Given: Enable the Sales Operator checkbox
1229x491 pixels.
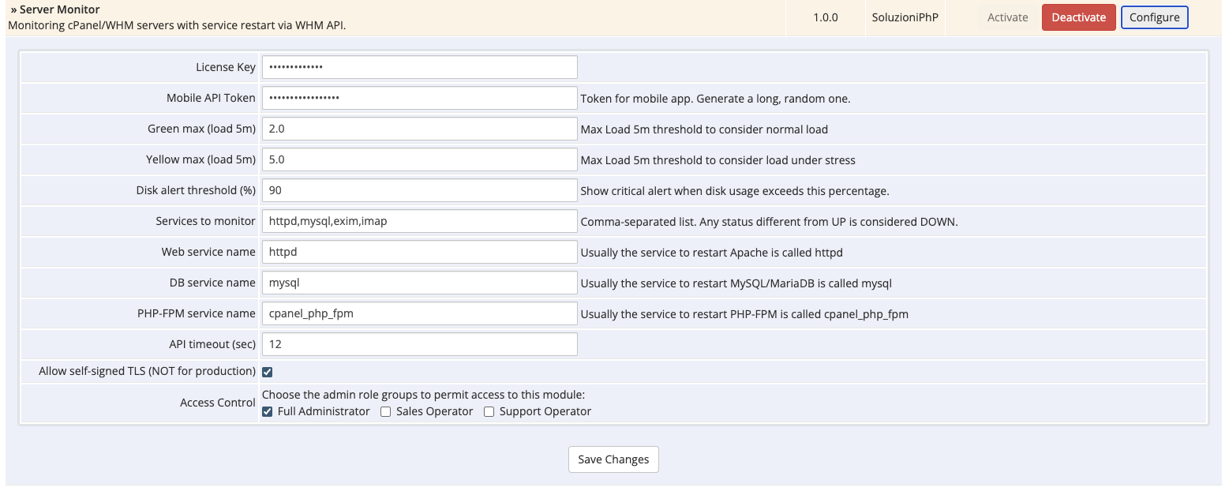Looking at the screenshot, I should pyautogui.click(x=386, y=411).
